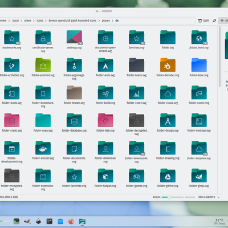The image size is (228, 228).
Task: Select folder-appimage.svg icon
Action: tap(74, 65)
